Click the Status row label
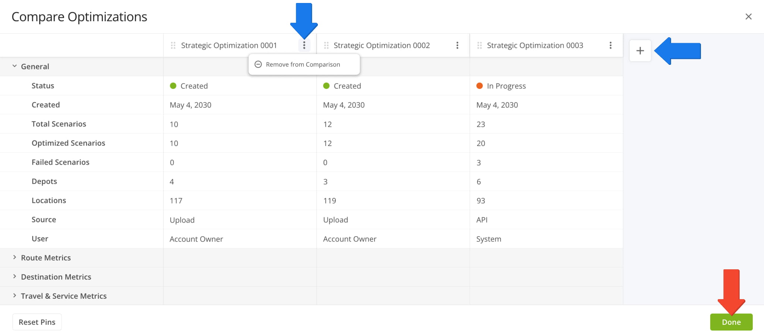The image size is (764, 336). [43, 86]
